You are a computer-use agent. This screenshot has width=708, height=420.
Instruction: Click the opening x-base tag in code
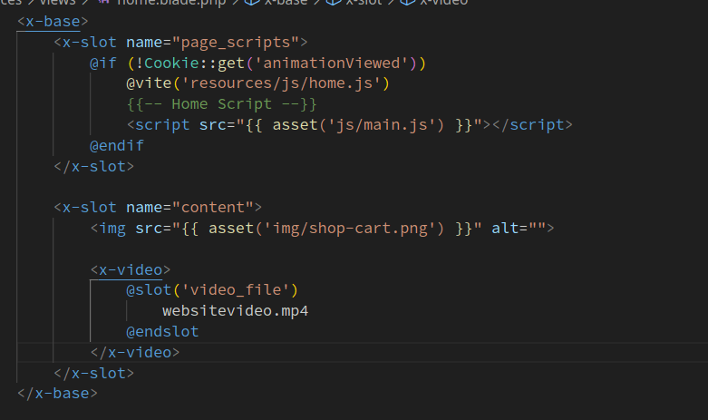click(53, 21)
